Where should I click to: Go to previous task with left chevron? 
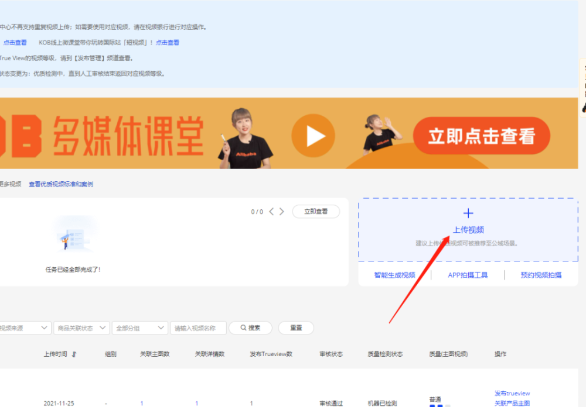(x=271, y=212)
